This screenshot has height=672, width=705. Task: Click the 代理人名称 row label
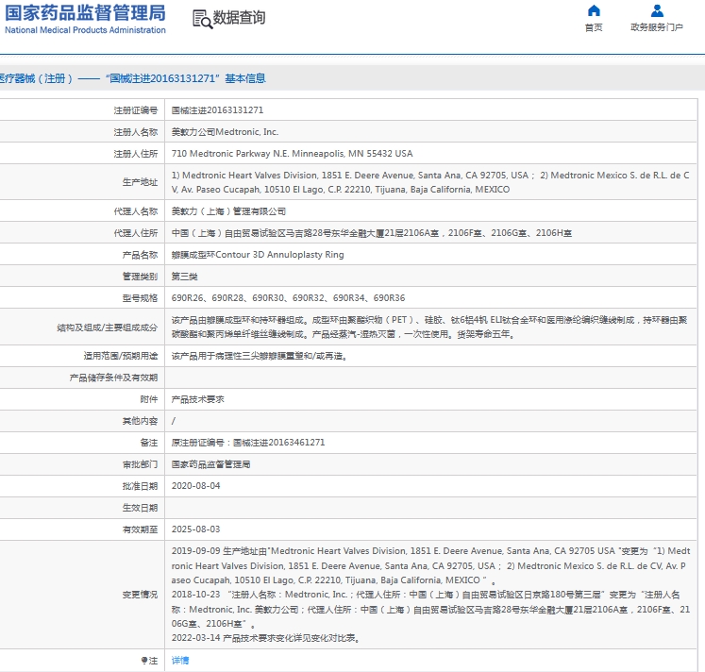[x=135, y=211]
